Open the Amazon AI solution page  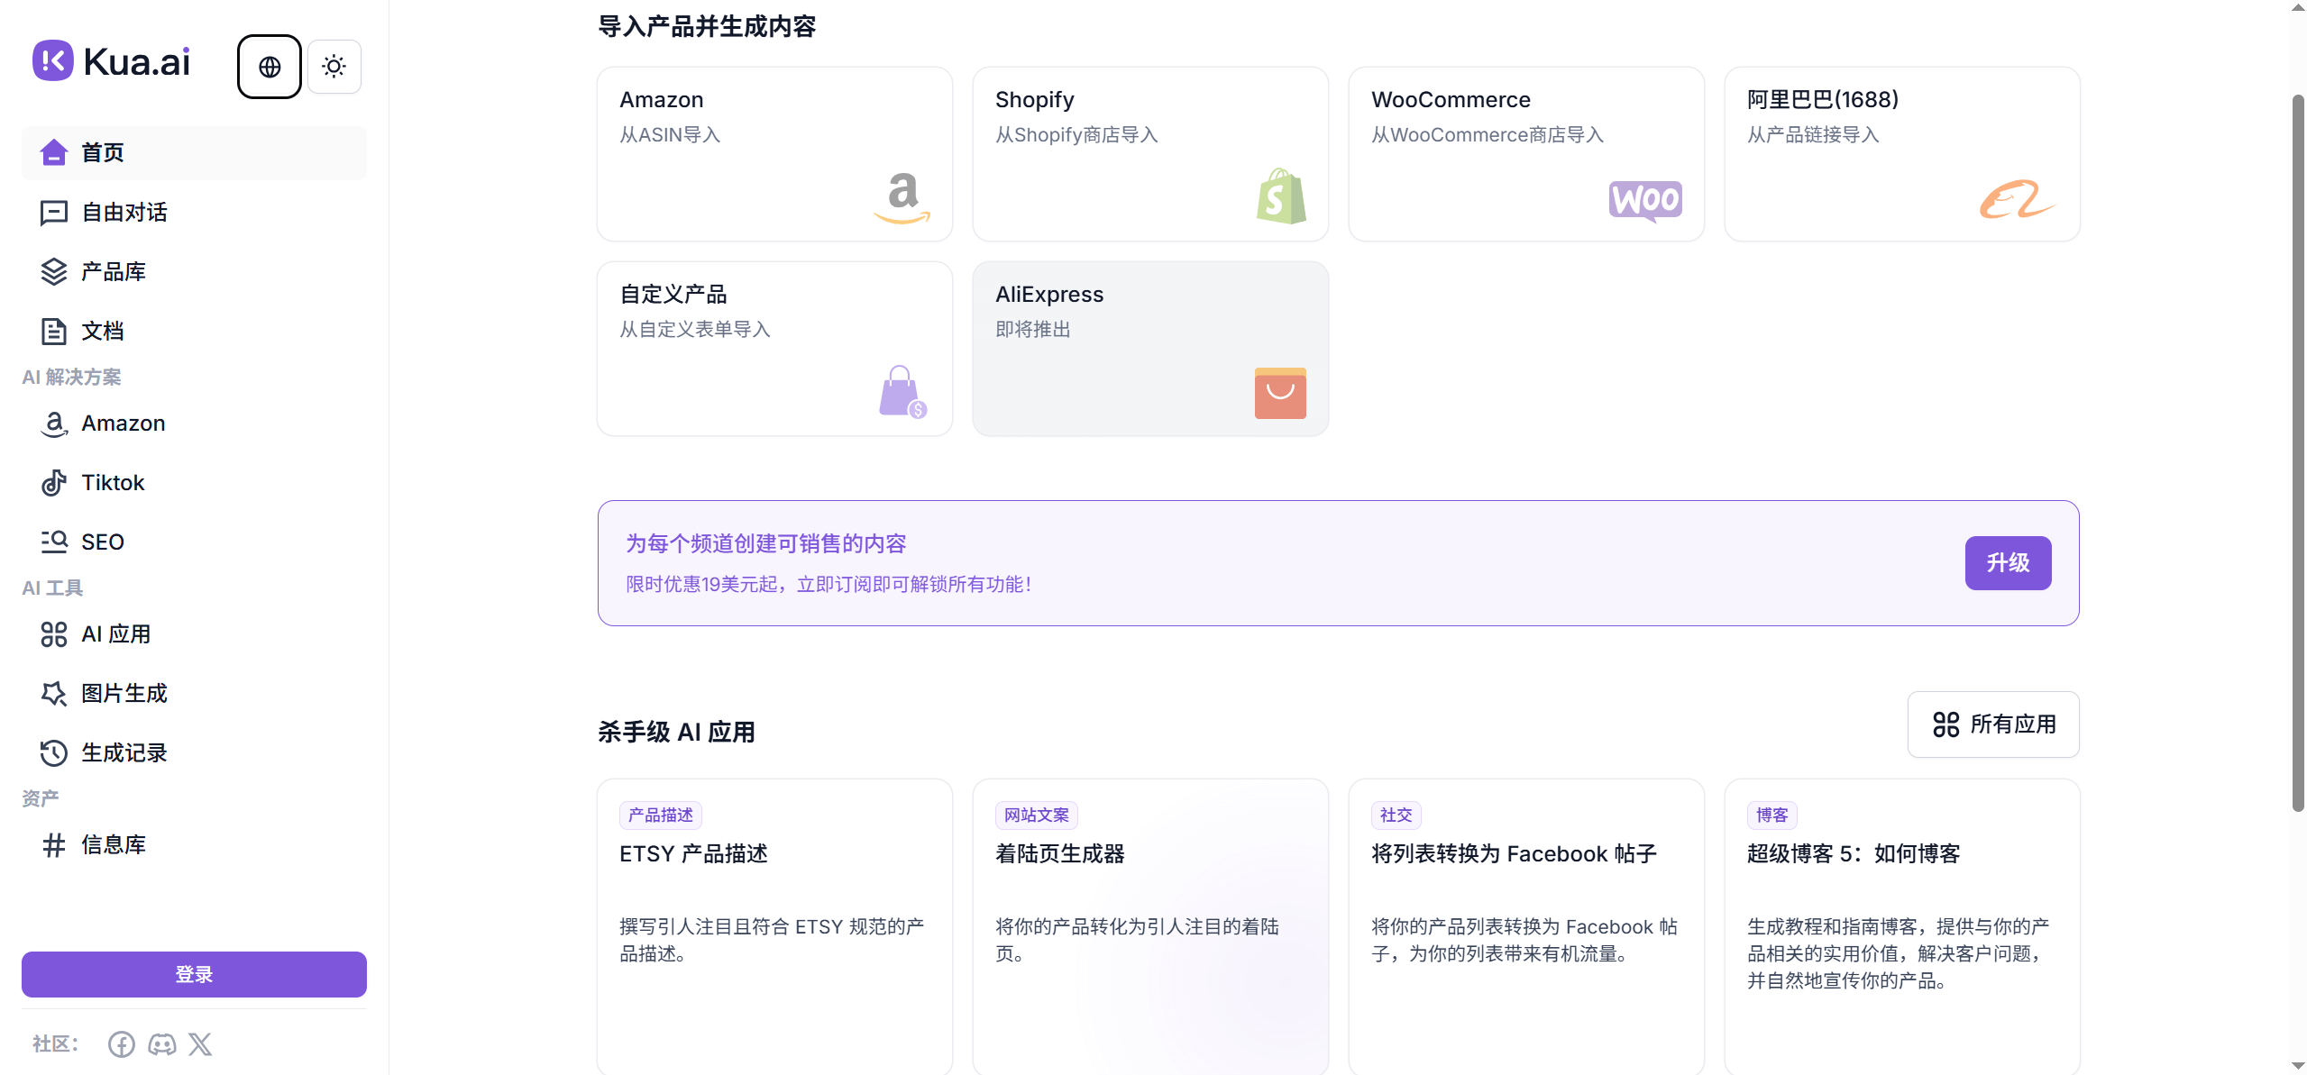tap(194, 424)
